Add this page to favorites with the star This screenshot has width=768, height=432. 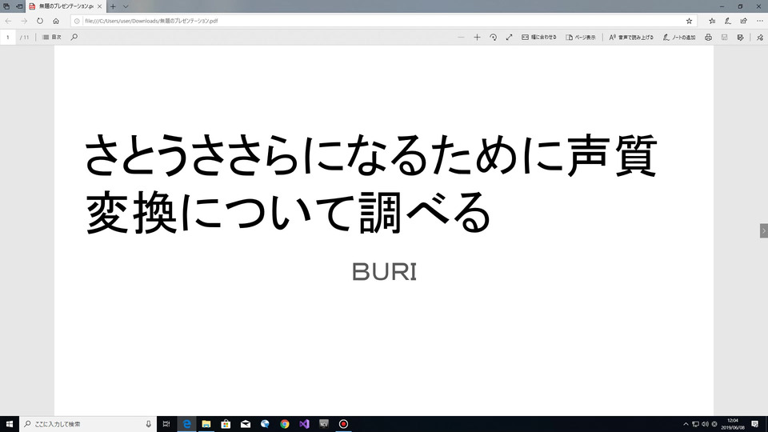click(x=689, y=21)
